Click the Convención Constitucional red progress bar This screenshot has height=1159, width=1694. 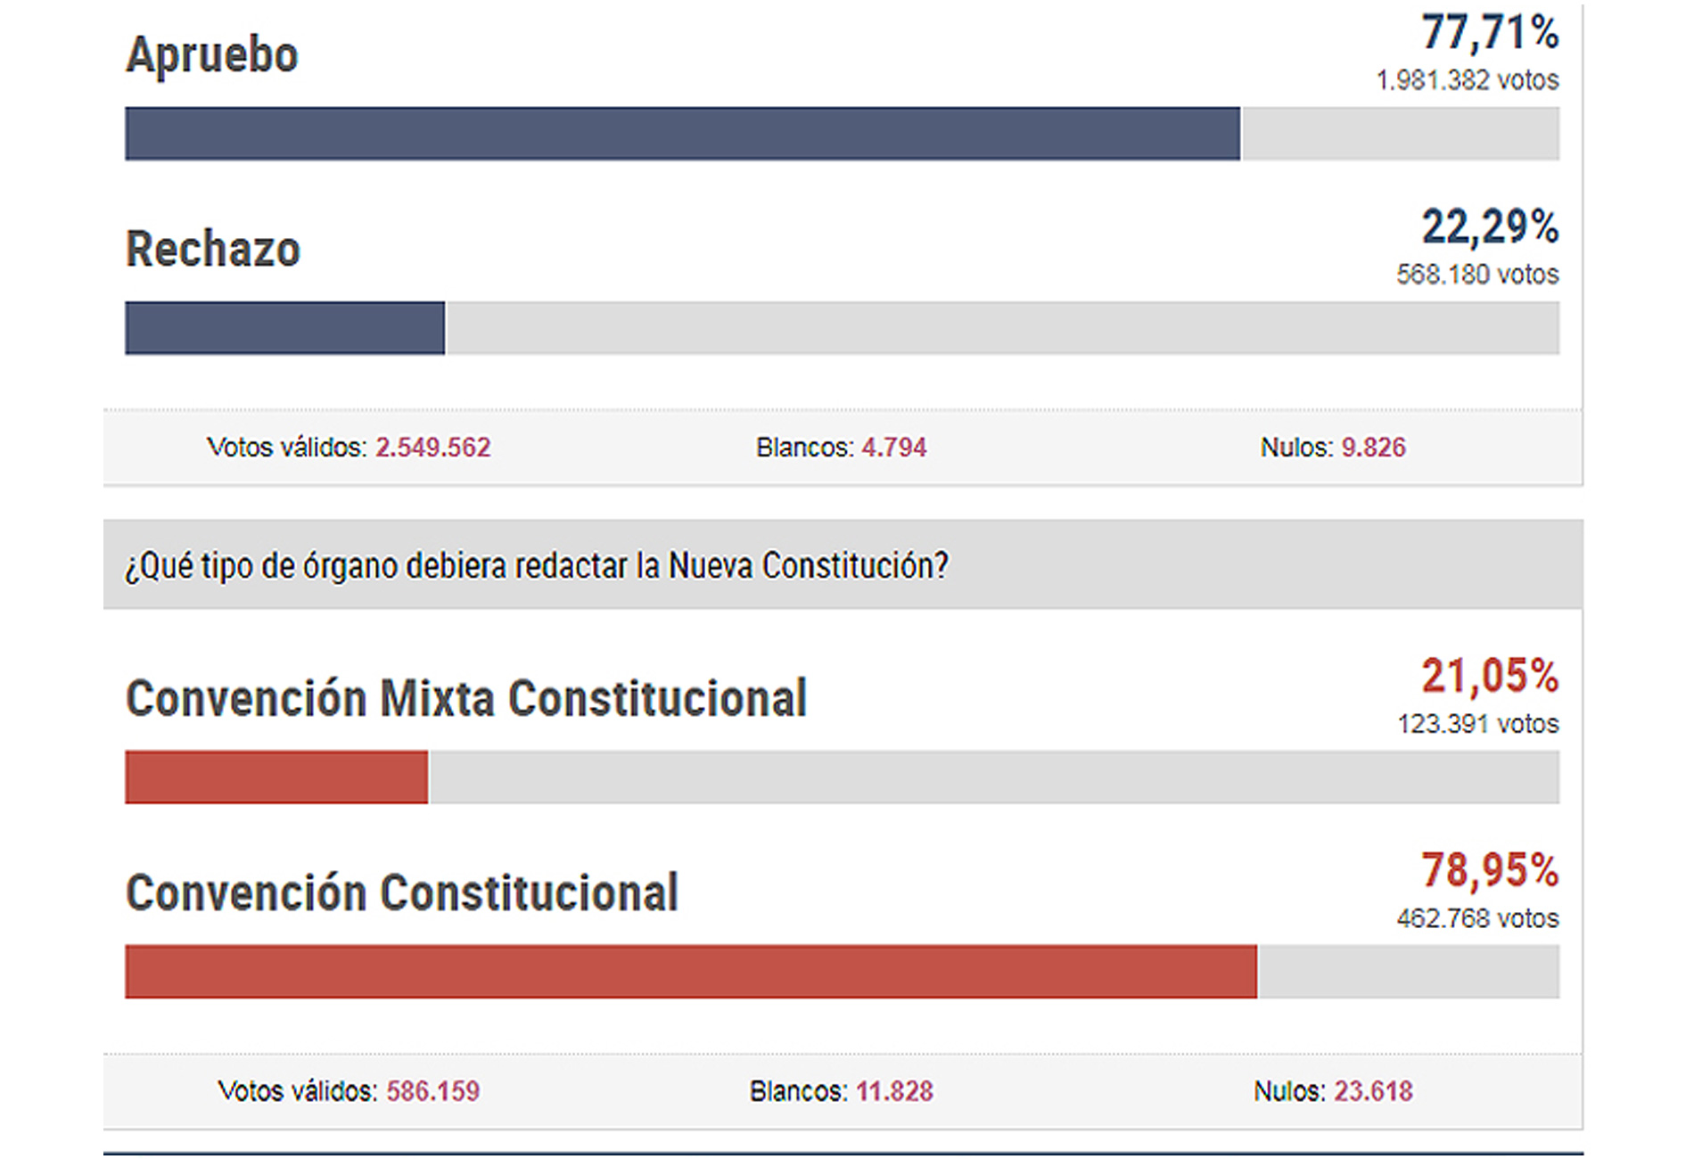click(x=691, y=972)
